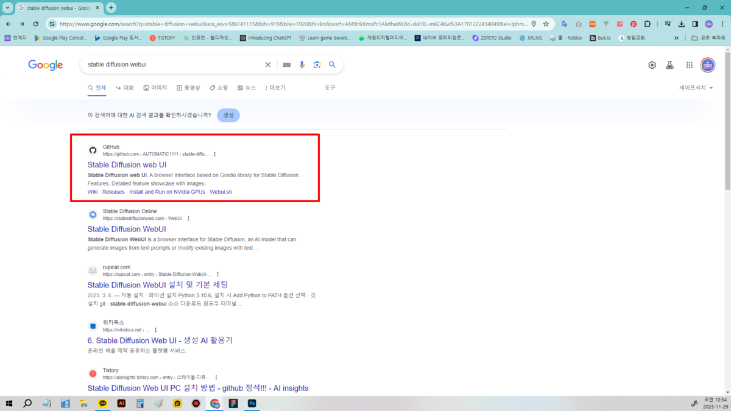Open the Stable Diffusion web UI GitHub result
The width and height of the screenshot is (731, 411).
click(x=127, y=164)
